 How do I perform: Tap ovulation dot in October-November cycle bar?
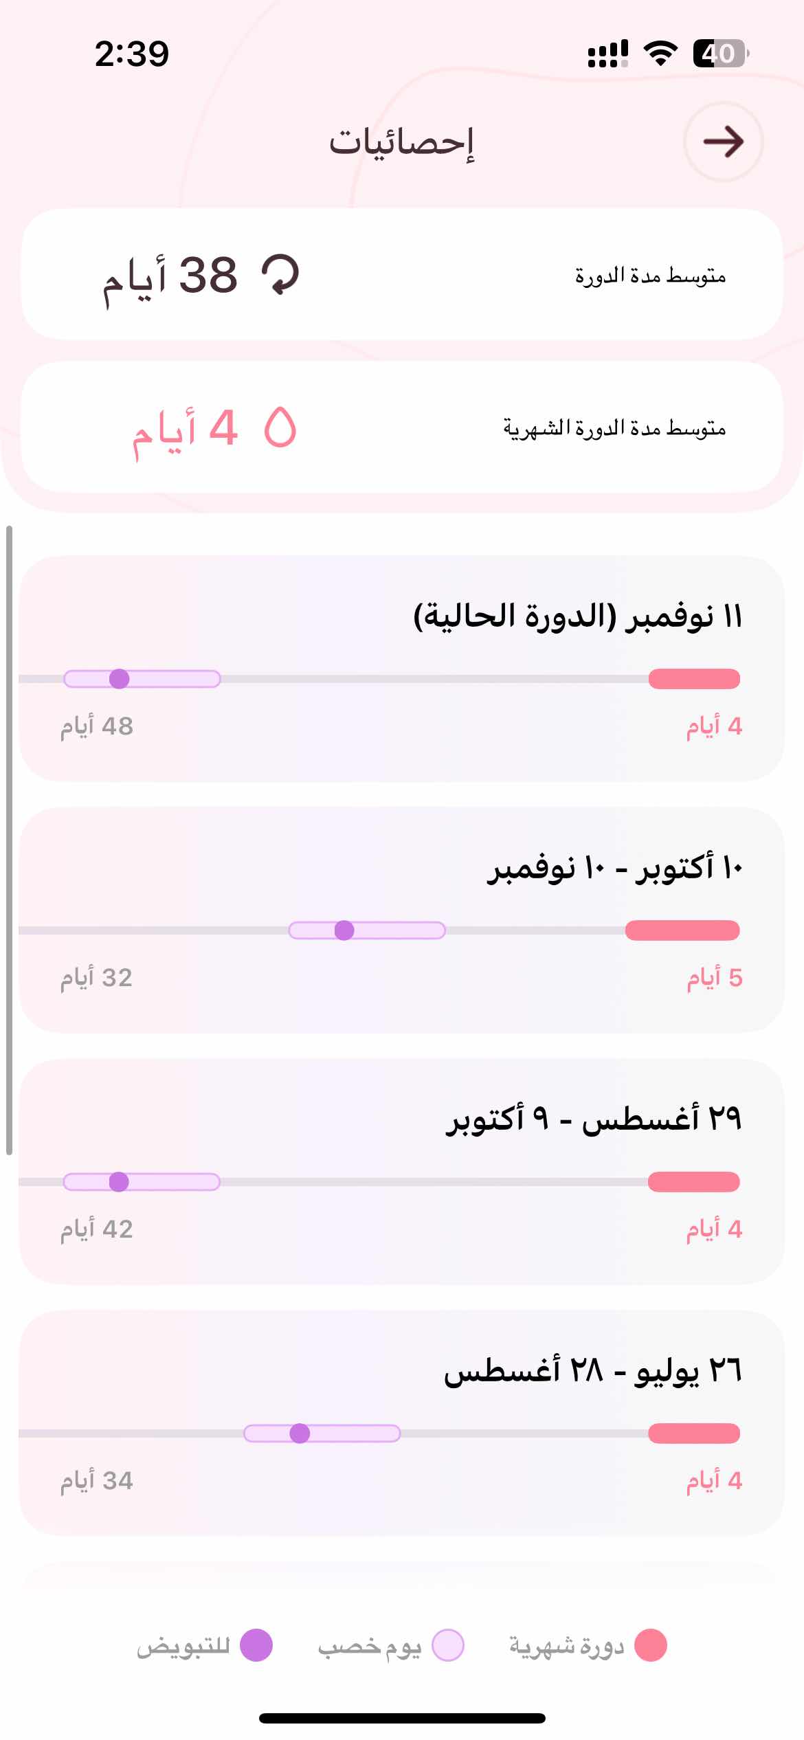(344, 930)
